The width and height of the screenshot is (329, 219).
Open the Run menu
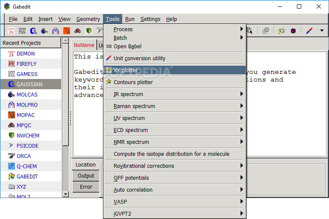coord(129,19)
